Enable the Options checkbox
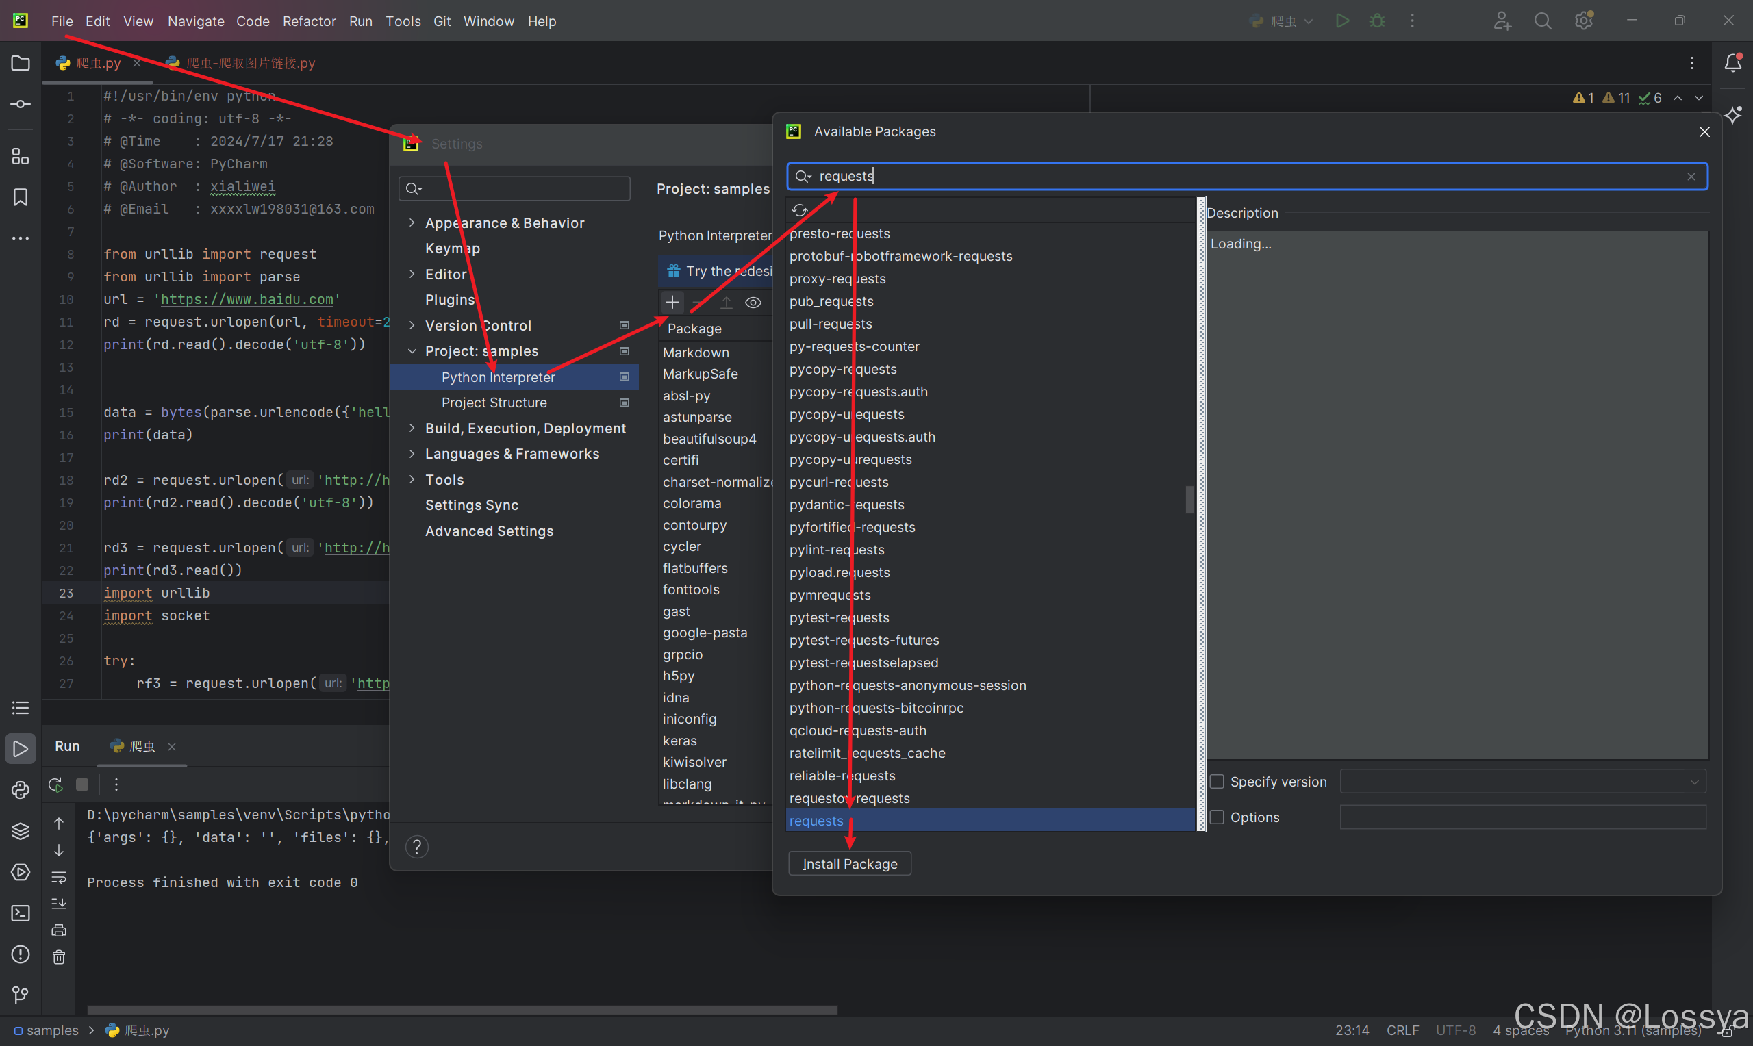This screenshot has height=1046, width=1753. [1217, 817]
